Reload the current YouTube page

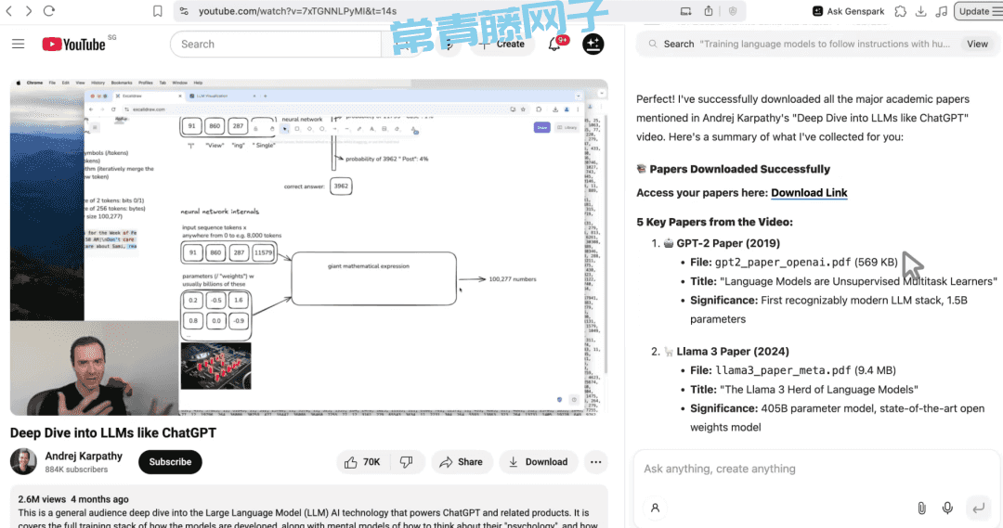click(x=49, y=11)
